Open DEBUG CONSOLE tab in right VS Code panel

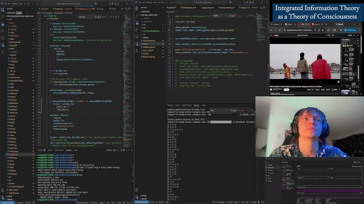tap(187, 105)
